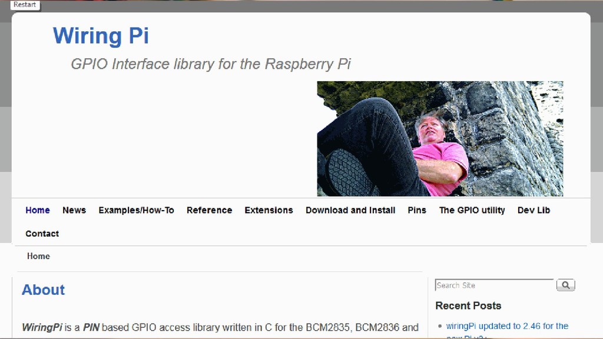The width and height of the screenshot is (603, 339).
Task: Select the Home menu item
Action: [38, 210]
